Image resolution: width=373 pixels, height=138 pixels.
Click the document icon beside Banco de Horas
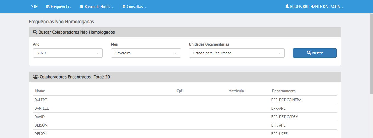click(x=82, y=7)
